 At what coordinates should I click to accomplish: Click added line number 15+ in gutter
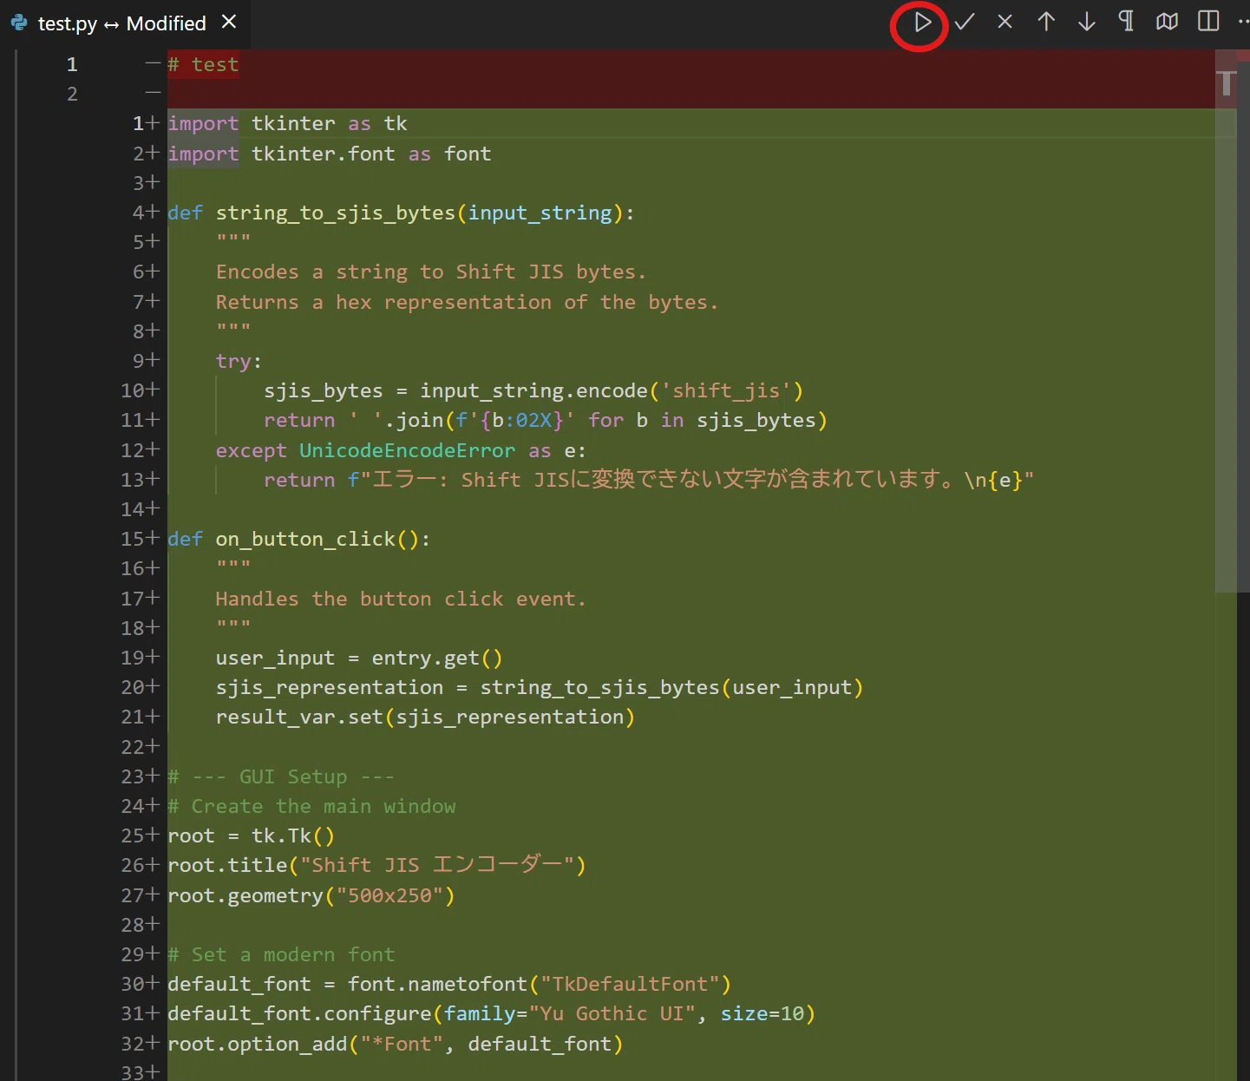(x=141, y=539)
